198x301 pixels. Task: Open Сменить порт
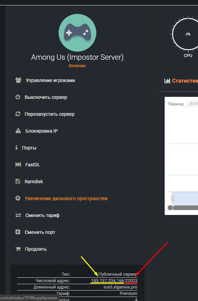pyautogui.click(x=40, y=232)
